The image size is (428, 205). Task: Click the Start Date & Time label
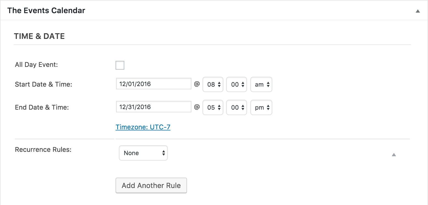coord(43,84)
